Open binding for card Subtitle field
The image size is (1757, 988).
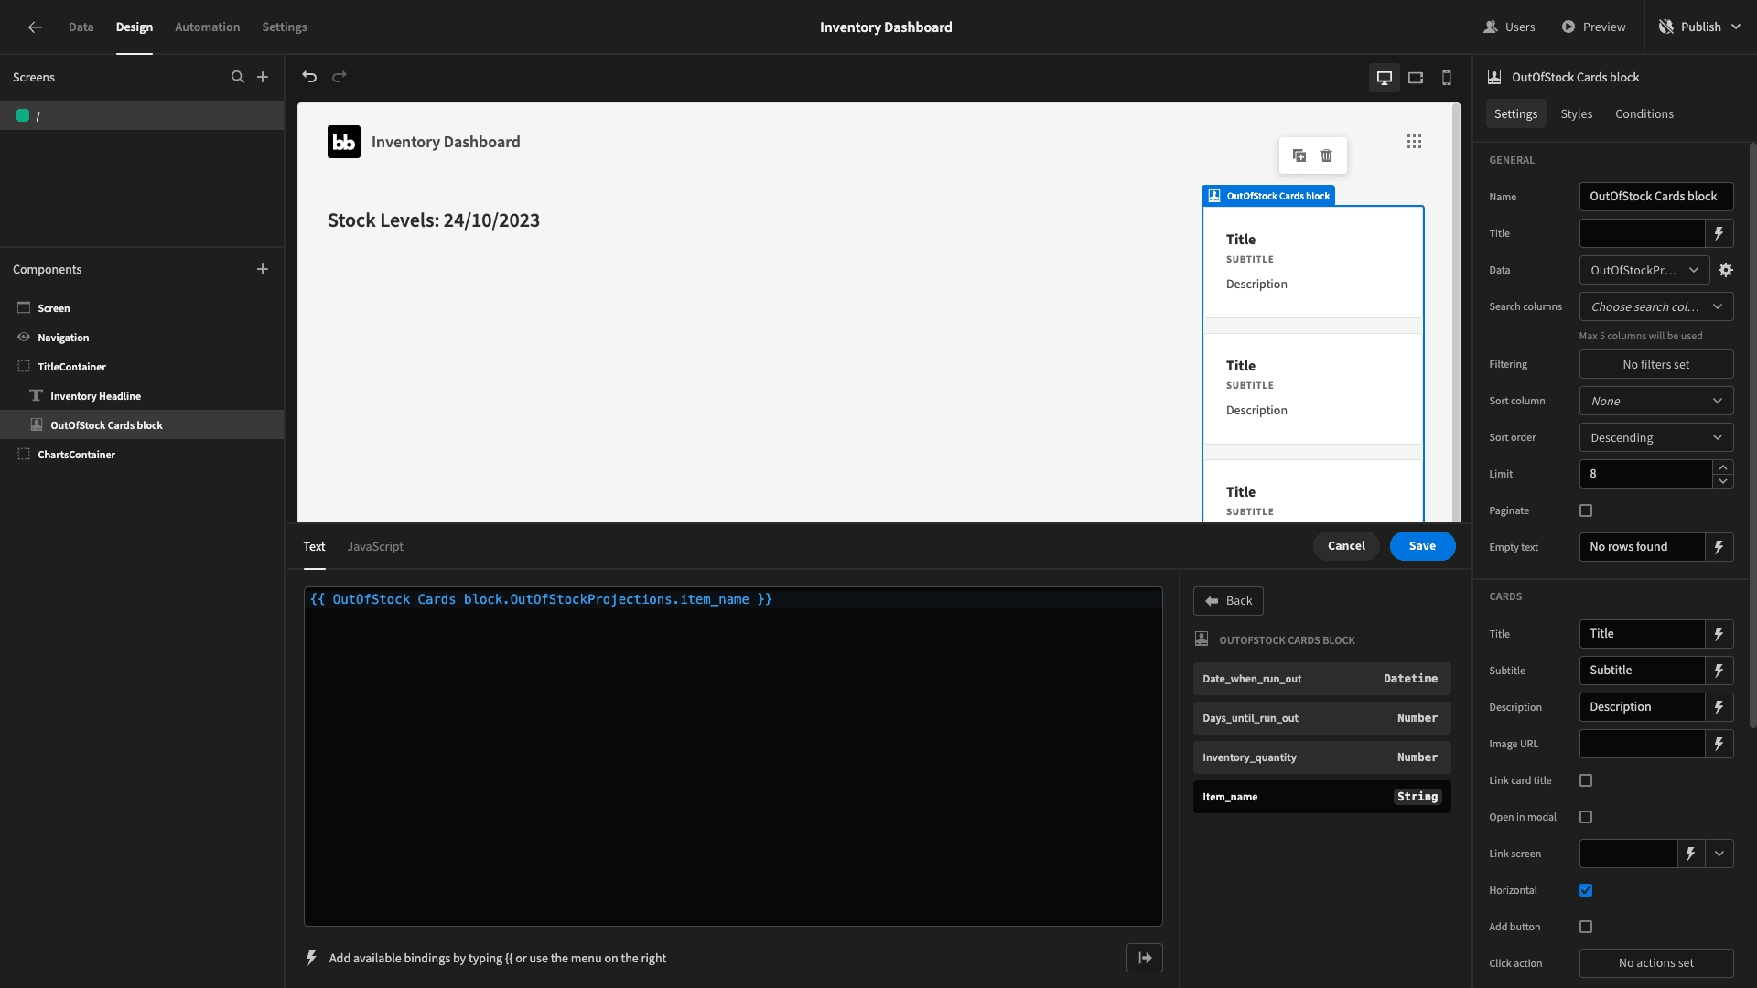pyautogui.click(x=1719, y=671)
